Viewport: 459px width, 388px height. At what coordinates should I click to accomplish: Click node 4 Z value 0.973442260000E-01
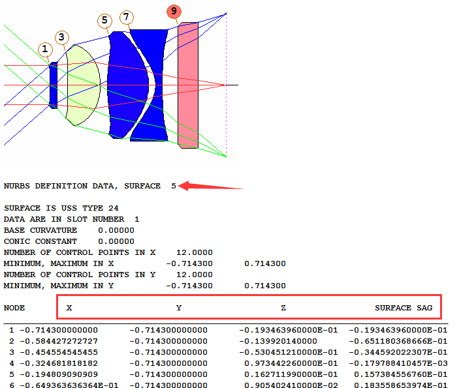(291, 363)
